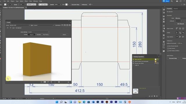Enable Scale Strokes & Effects checkbox
This screenshot has height=104, width=186.
point(168,51)
